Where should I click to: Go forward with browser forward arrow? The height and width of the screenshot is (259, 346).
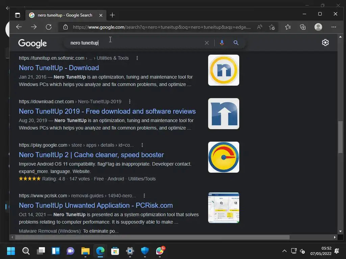[34, 27]
